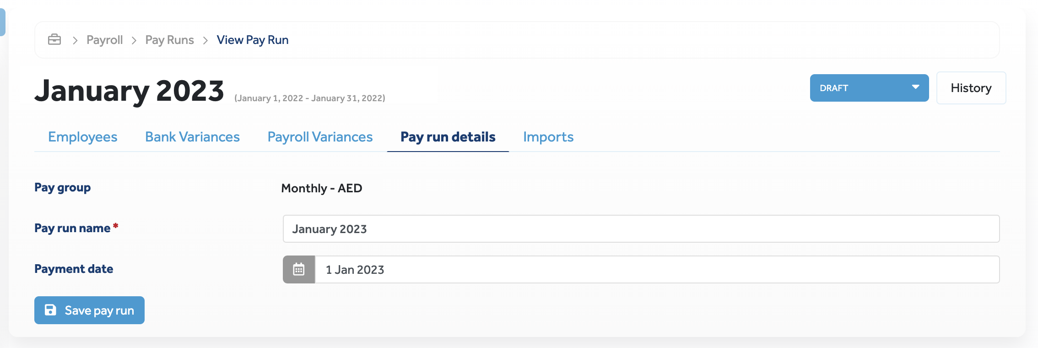Select the Payroll Variances tab
The image size is (1038, 348).
pos(320,137)
